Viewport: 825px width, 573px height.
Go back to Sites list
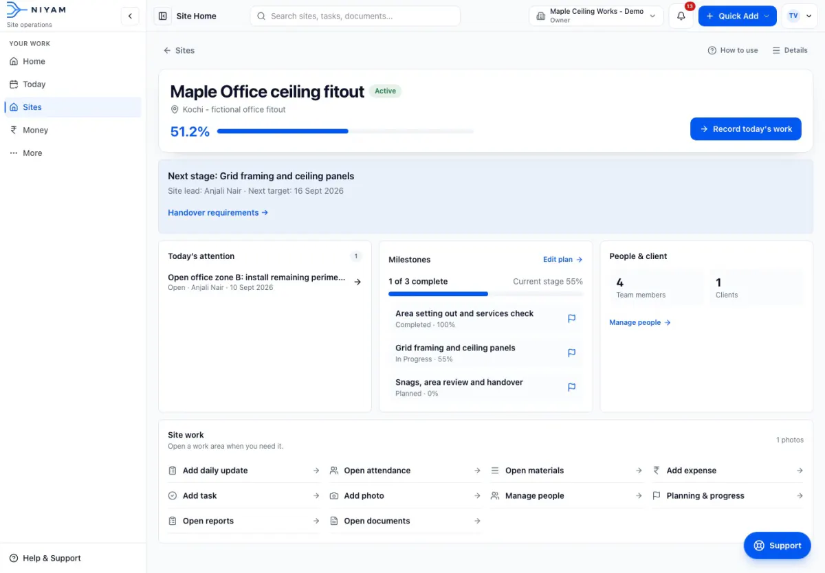[x=179, y=50]
